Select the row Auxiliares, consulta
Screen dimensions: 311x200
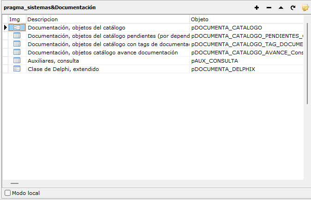(x=153, y=61)
